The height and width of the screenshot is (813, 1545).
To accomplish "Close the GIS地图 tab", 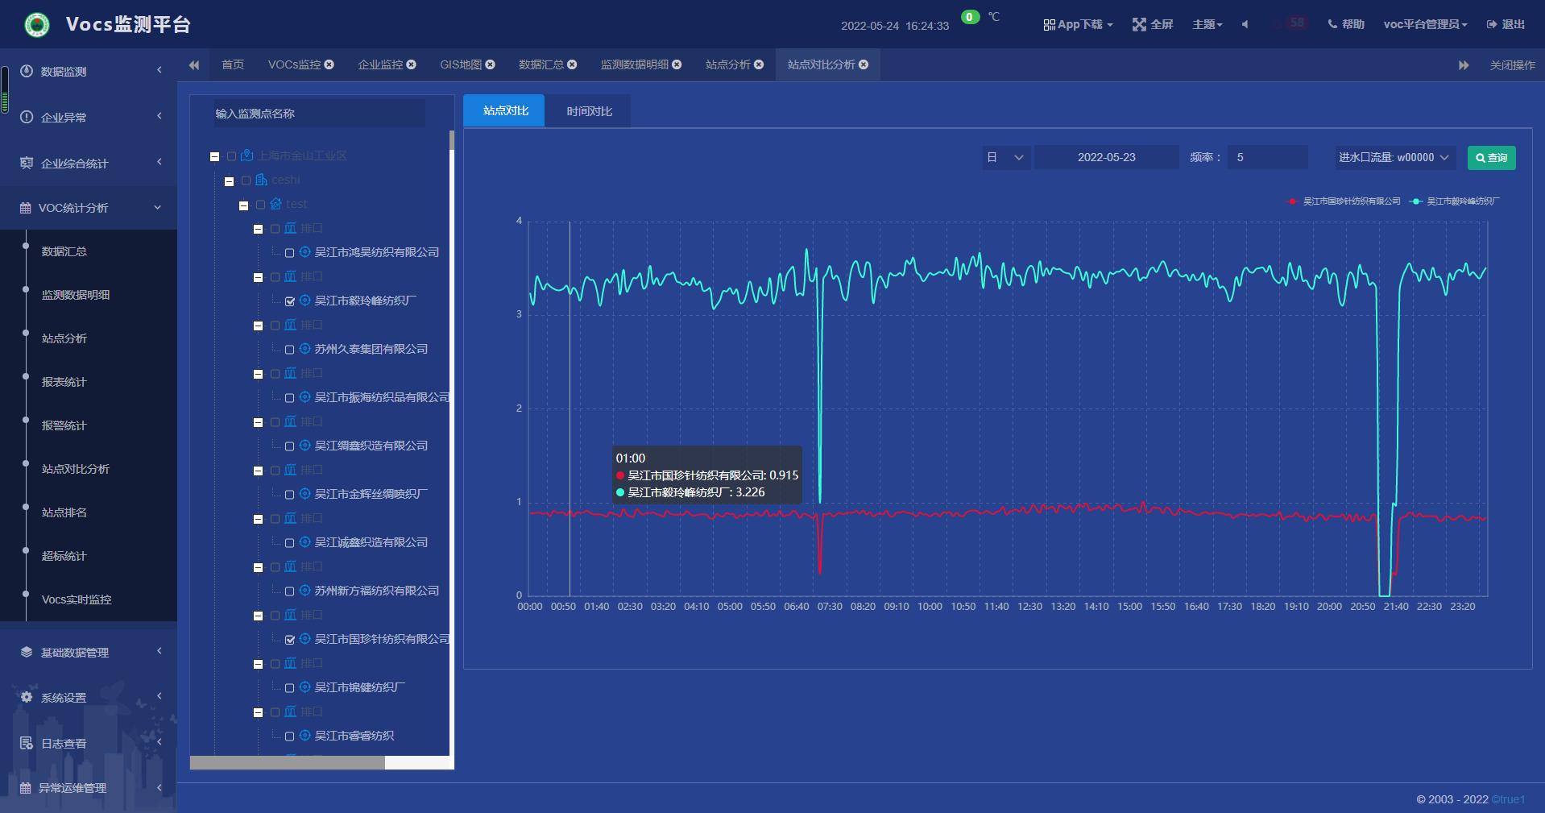I will click(491, 64).
